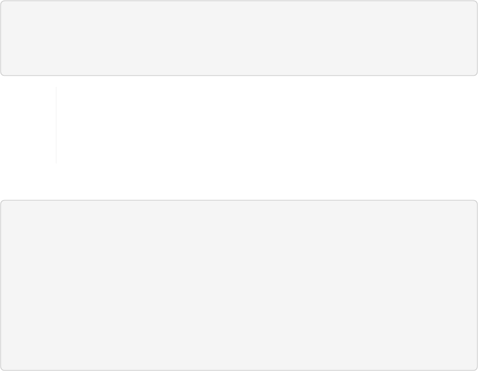Click the center of the upper gray block
The height and width of the screenshot is (371, 478).
pos(239,38)
